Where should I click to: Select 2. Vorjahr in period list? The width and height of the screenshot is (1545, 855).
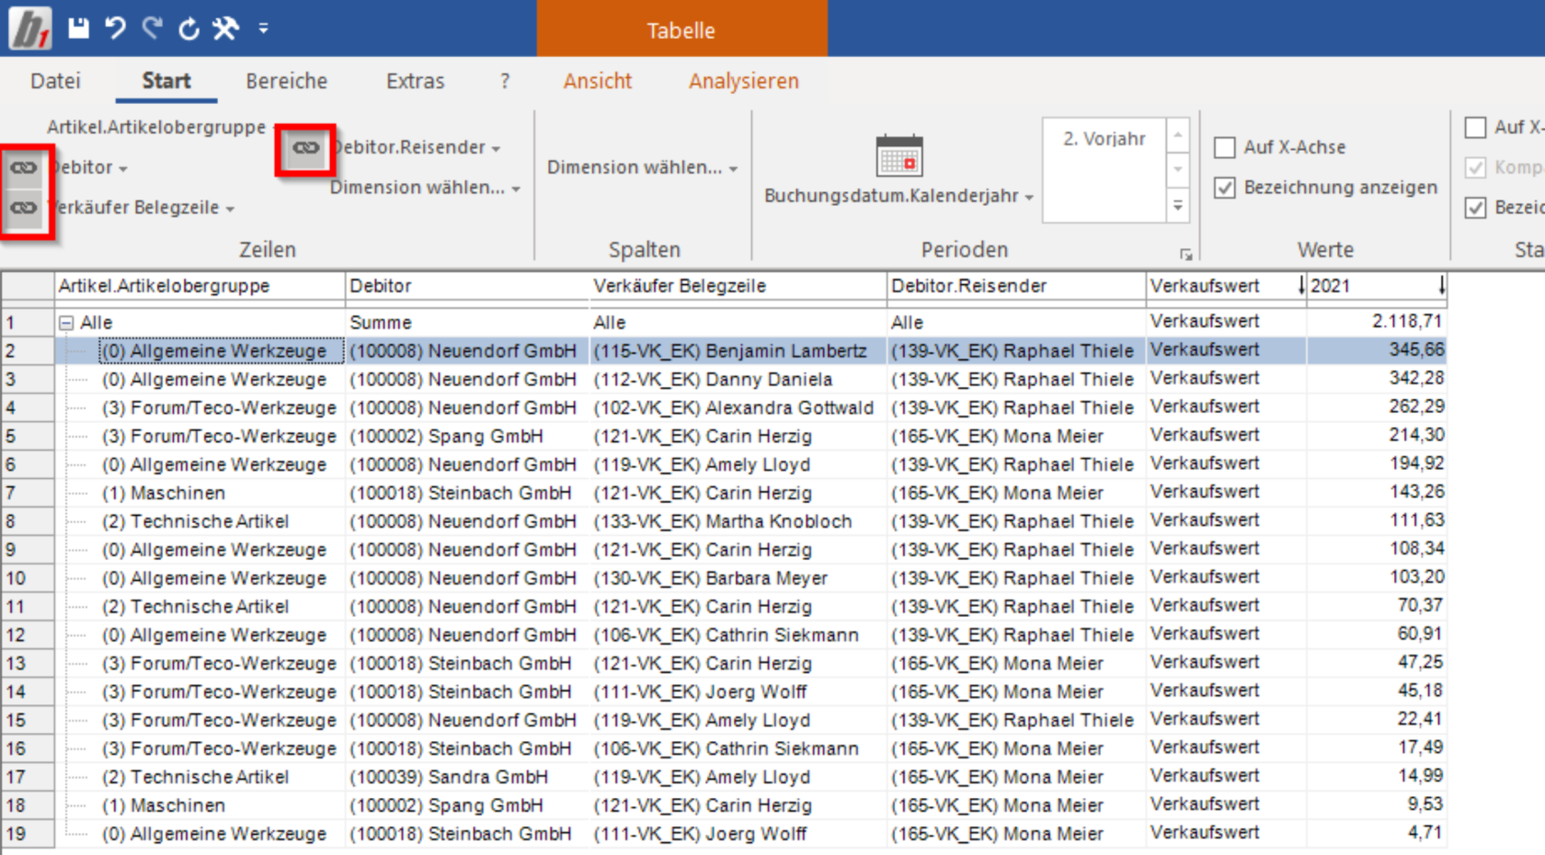pos(1104,139)
